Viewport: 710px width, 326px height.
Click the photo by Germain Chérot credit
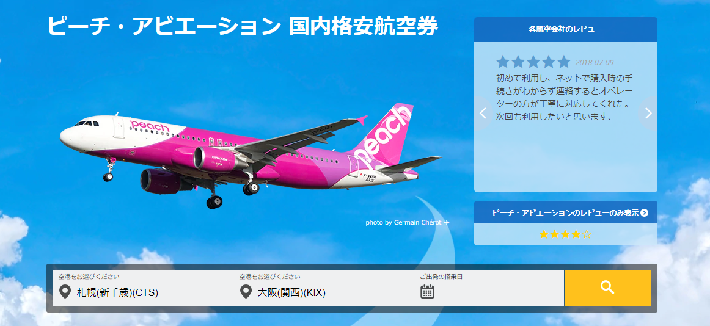click(403, 222)
